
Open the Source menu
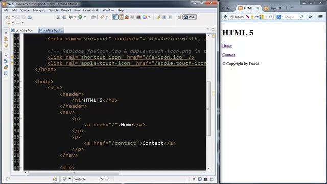[x=25, y=10]
